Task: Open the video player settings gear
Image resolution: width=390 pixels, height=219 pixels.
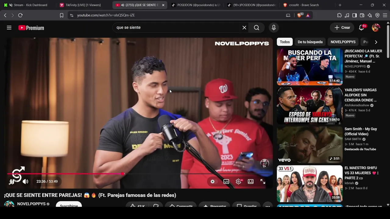Action: point(239,182)
